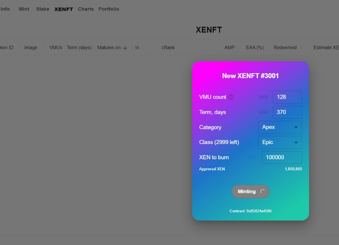
Task: Focus the Term days input field
Action: click(x=287, y=112)
